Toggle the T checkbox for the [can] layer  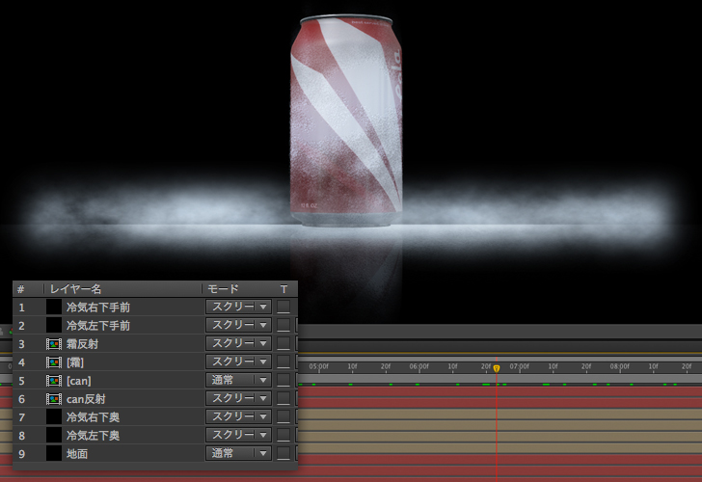pos(283,380)
